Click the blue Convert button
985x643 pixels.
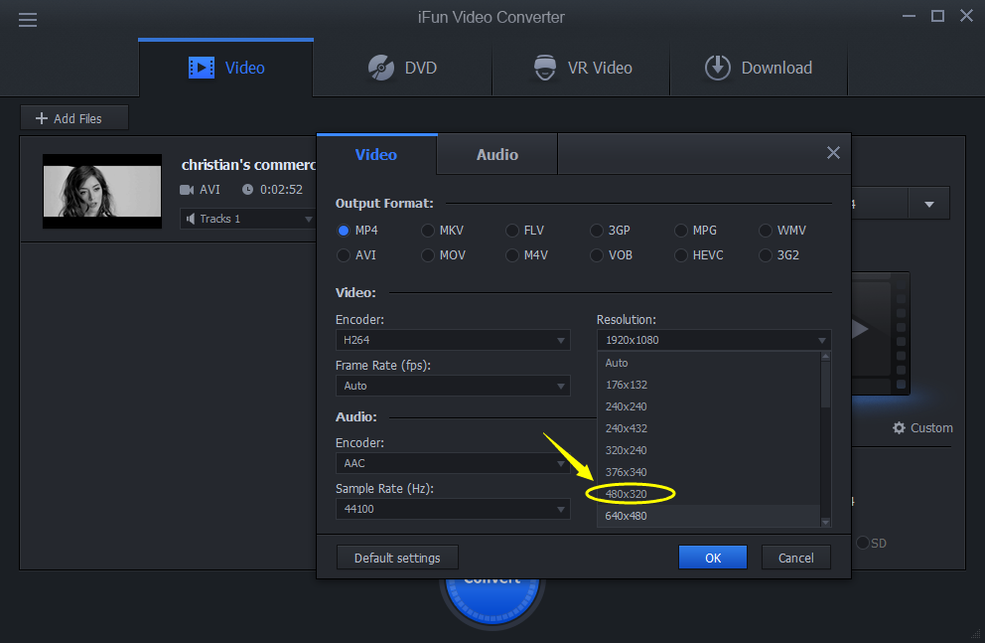[492, 599]
